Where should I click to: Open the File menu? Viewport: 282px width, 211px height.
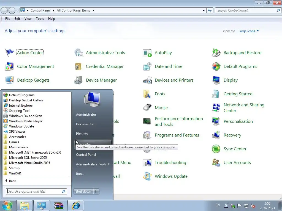click(7, 19)
